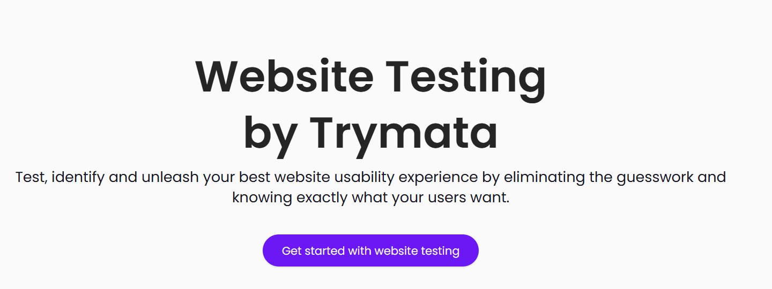Click the word unleash in the subtitle
This screenshot has height=289, width=772.
(x=170, y=177)
